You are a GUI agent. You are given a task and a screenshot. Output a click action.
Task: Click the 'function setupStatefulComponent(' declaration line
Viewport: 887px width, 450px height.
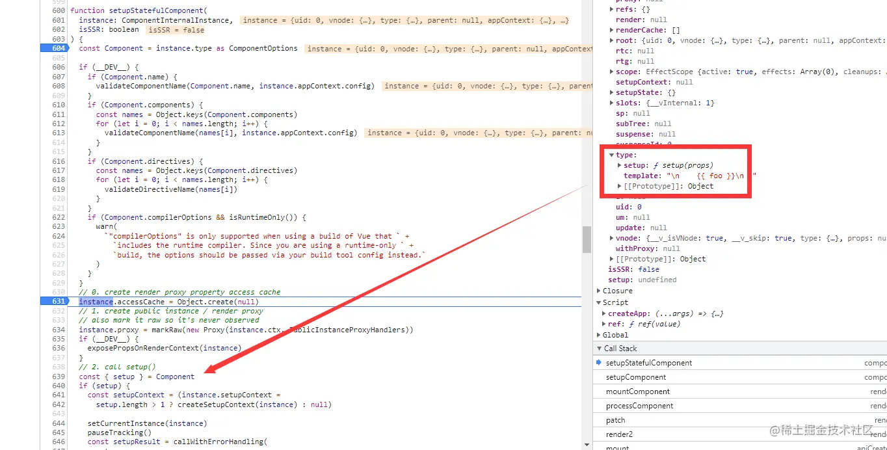click(x=138, y=10)
